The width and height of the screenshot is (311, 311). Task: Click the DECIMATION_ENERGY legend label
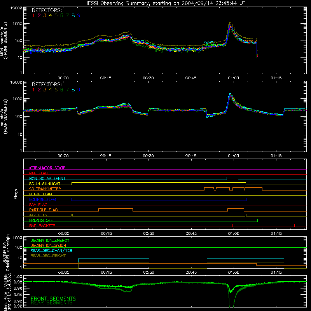tap(50, 240)
